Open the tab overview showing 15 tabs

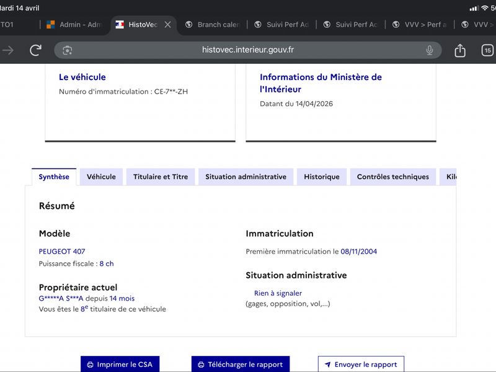pos(487,50)
